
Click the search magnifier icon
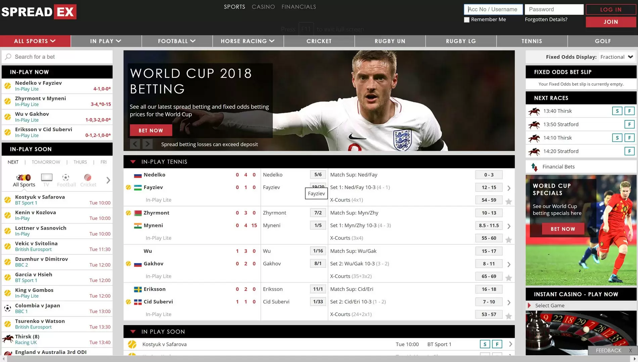tap(8, 57)
